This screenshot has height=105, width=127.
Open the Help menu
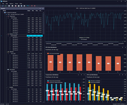(21, 4)
